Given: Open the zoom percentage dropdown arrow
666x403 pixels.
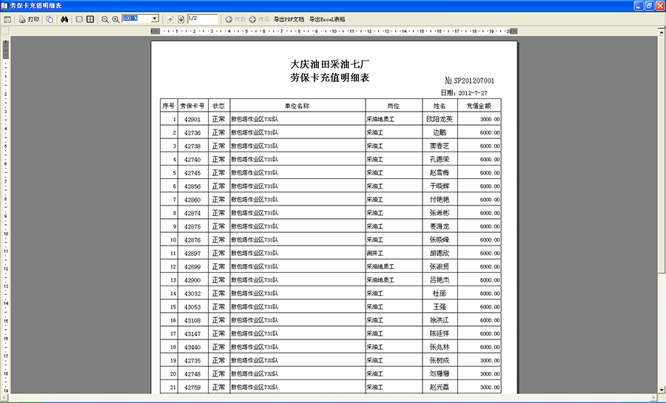Looking at the screenshot, I should click(x=155, y=18).
